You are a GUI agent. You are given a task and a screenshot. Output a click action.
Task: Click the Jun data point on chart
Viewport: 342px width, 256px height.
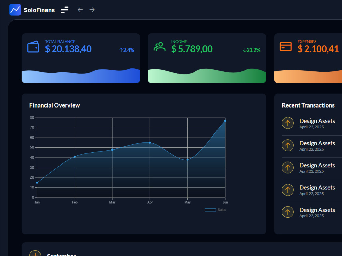point(225,121)
